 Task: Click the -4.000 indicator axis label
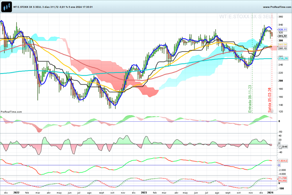pos(282,174)
